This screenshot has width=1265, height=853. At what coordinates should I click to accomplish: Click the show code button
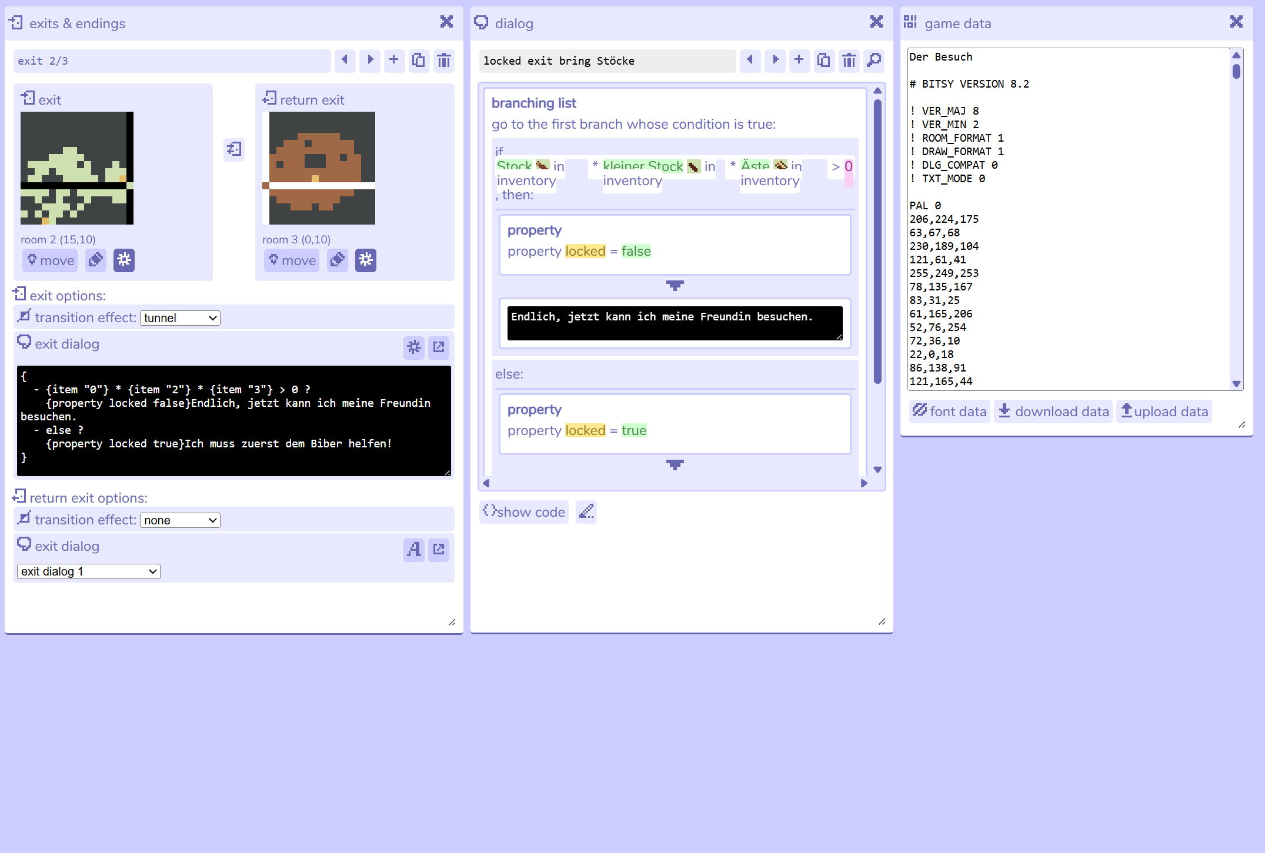(524, 512)
